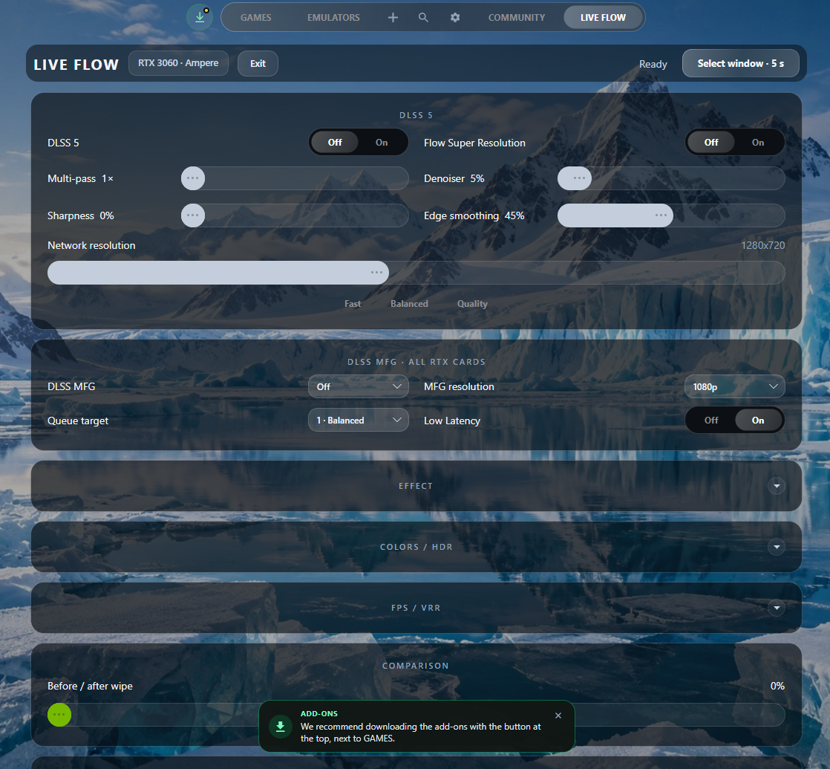The image size is (830, 769).
Task: Expand the FPS / VRR section
Action: point(777,608)
